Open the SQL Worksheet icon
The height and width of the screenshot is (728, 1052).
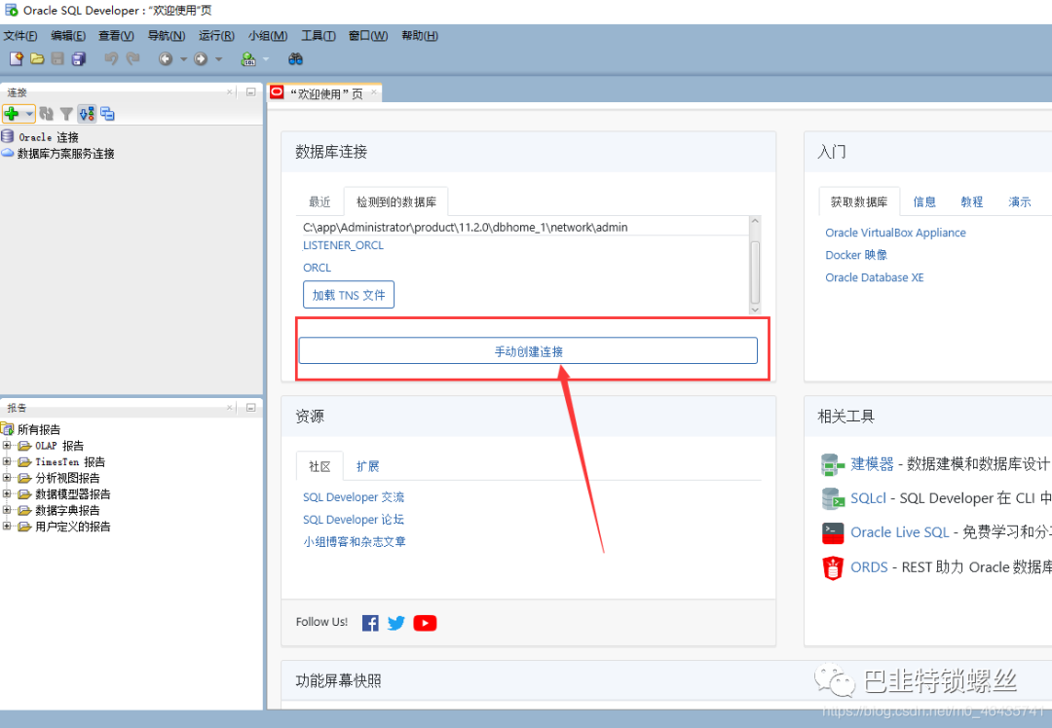point(248,59)
